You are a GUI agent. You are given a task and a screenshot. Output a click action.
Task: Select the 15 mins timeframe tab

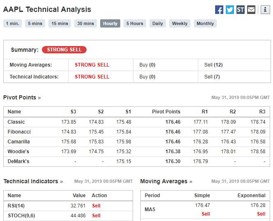point(60,23)
